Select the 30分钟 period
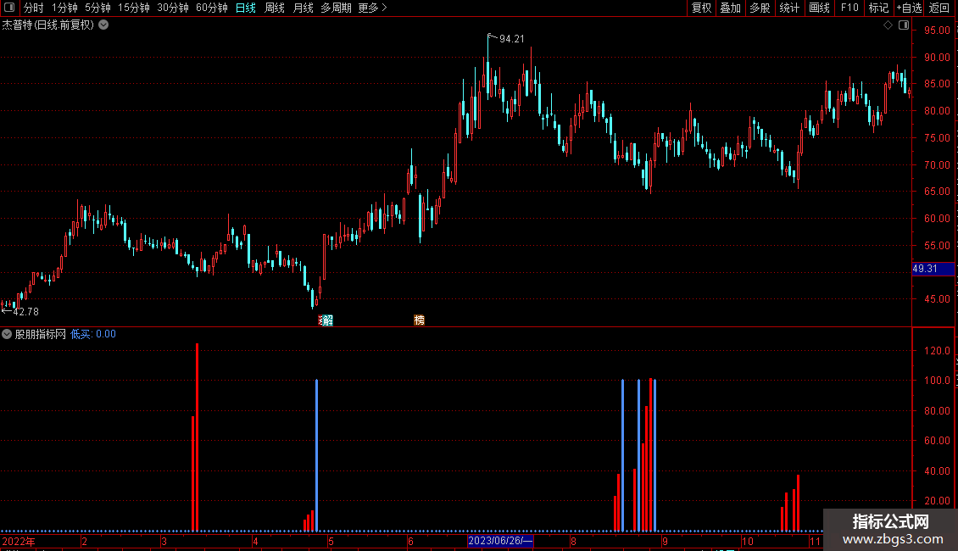Viewport: 958px width, 551px height. [x=173, y=8]
